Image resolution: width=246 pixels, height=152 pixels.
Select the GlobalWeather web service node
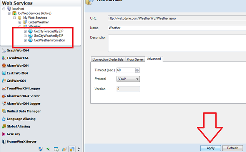[38, 22]
